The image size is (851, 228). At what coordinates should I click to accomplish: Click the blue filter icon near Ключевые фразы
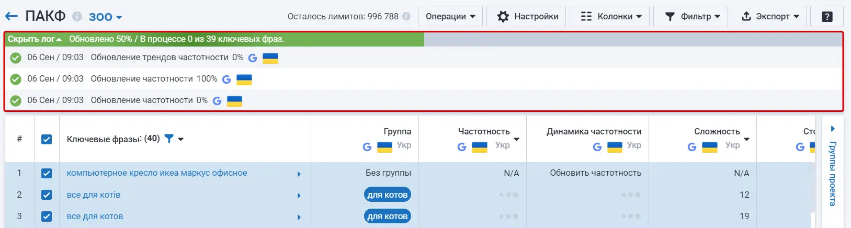(x=169, y=139)
